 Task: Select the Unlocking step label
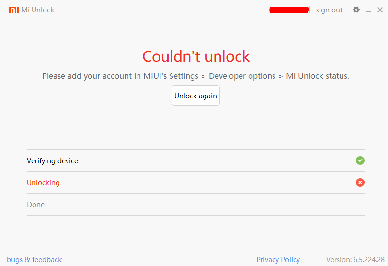[x=43, y=183]
